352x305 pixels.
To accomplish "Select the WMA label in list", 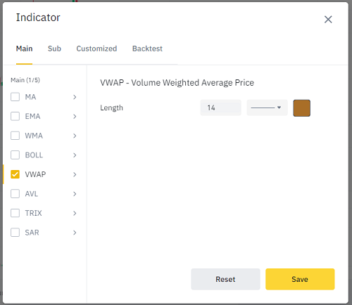I will coord(34,136).
